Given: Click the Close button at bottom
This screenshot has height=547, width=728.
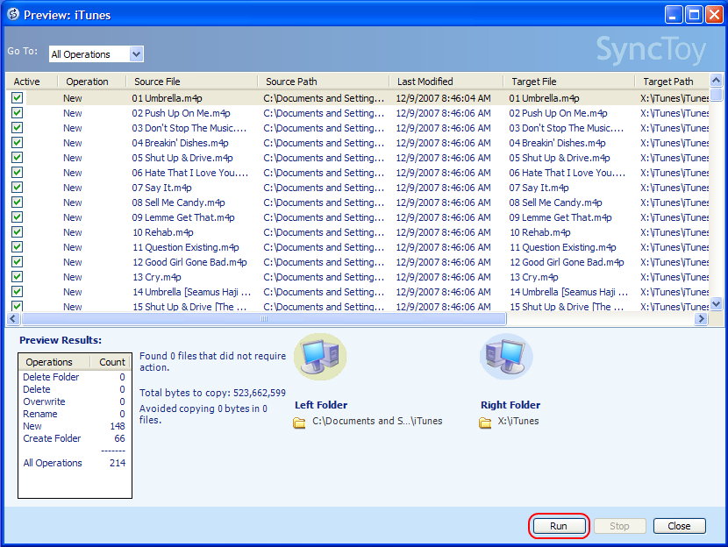Looking at the screenshot, I should (x=679, y=526).
